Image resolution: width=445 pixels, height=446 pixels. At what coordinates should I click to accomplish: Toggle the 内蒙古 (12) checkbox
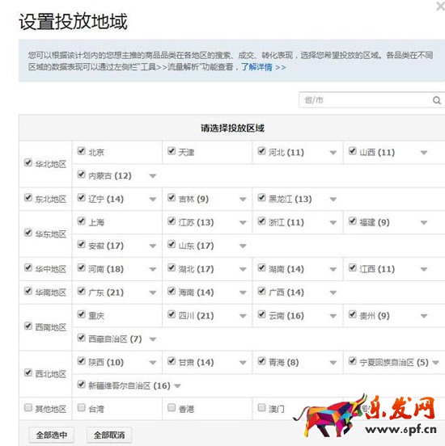(x=82, y=174)
